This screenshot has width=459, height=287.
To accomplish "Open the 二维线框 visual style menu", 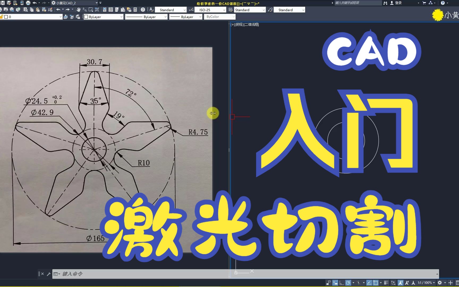I will click(x=251, y=24).
